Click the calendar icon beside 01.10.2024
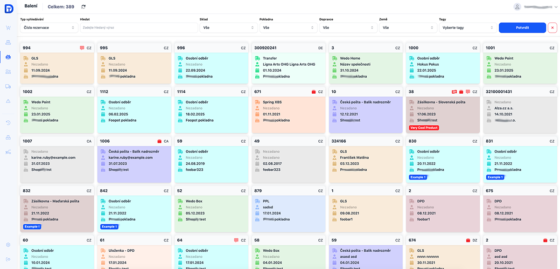This screenshot has width=560, height=269. 258,70
